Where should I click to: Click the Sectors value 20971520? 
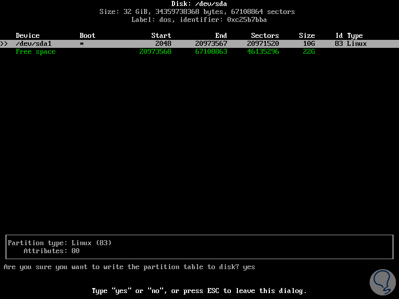click(x=263, y=44)
